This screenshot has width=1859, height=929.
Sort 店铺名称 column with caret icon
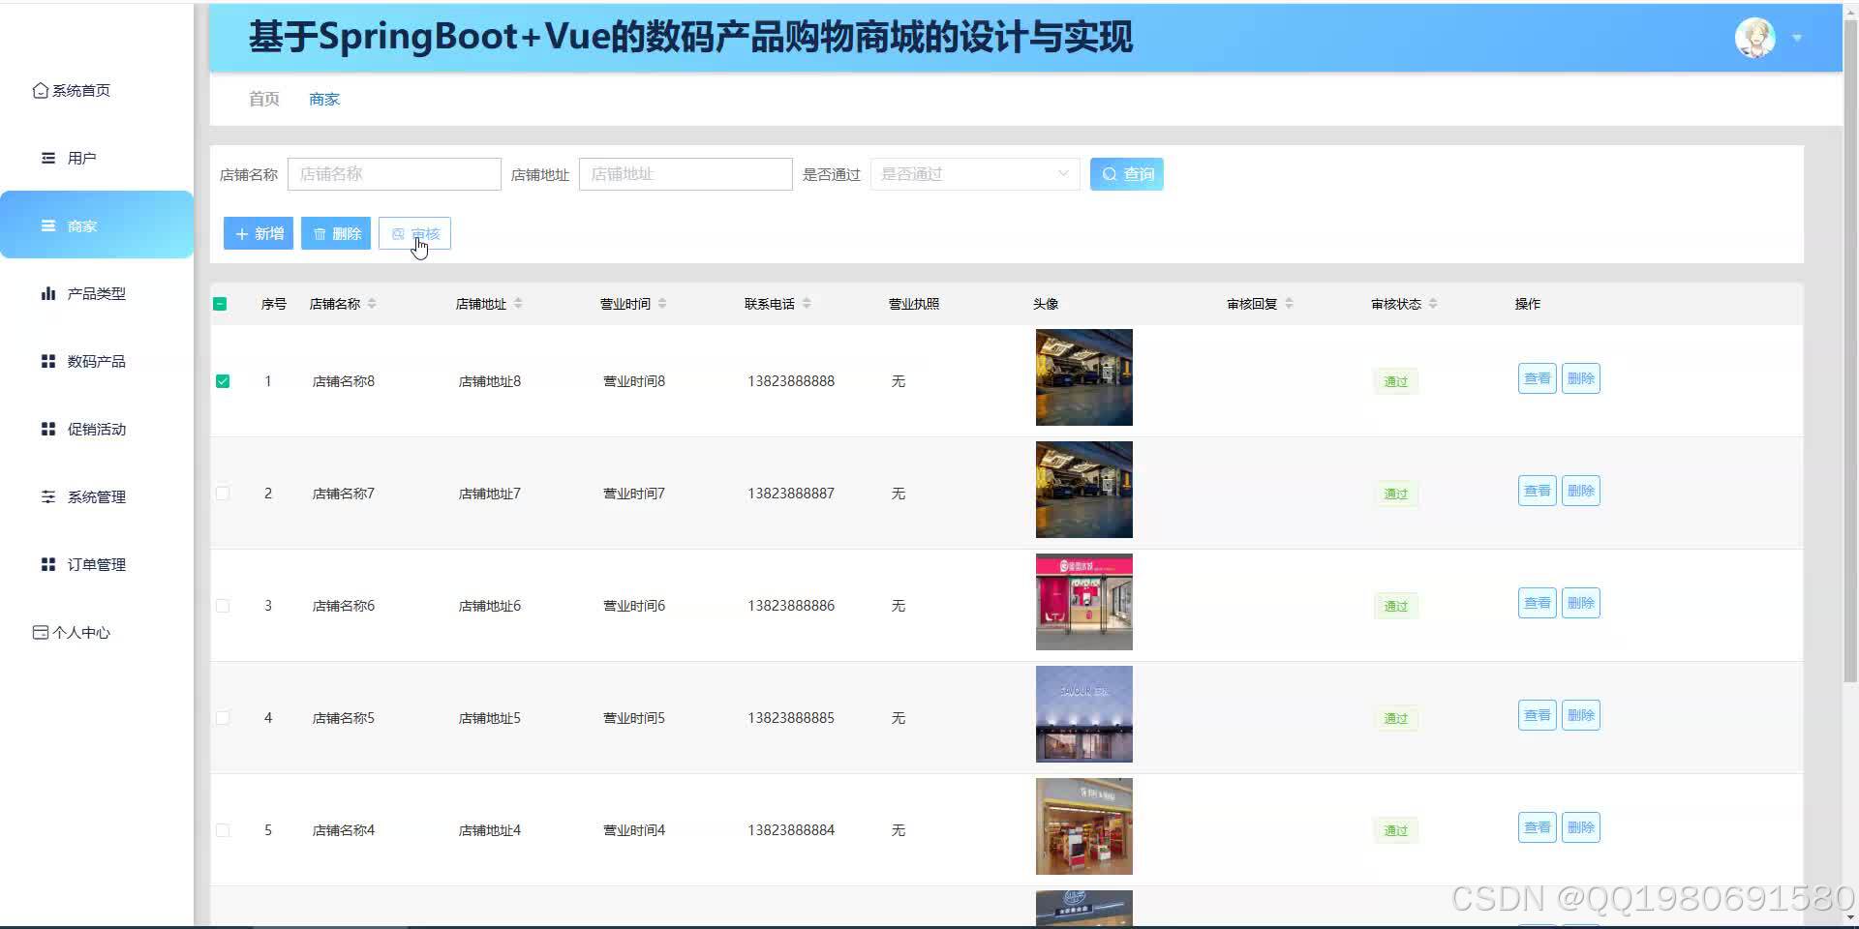click(x=372, y=304)
